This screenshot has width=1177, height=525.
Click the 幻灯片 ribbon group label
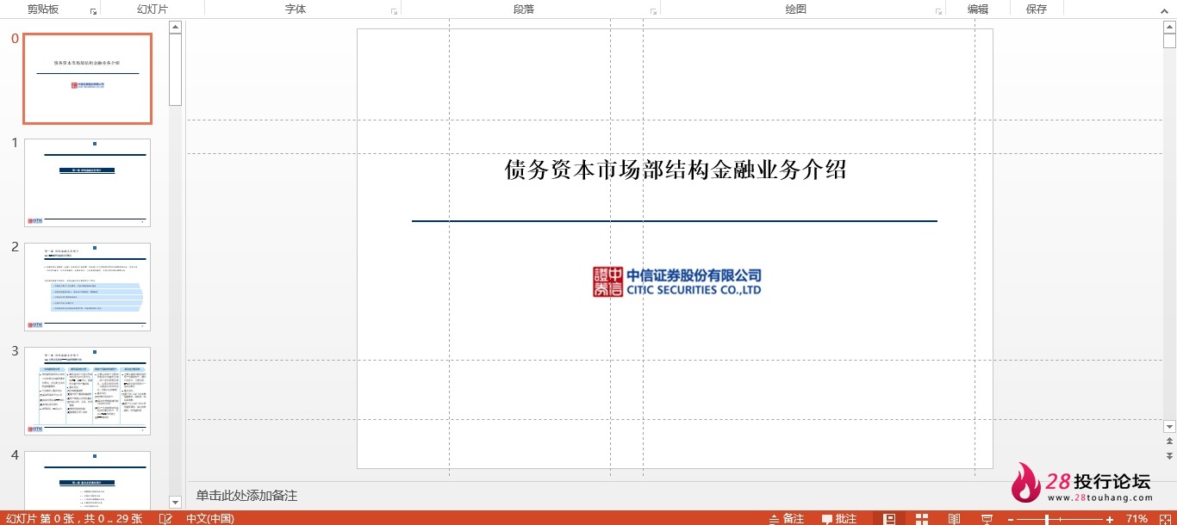[x=153, y=9]
